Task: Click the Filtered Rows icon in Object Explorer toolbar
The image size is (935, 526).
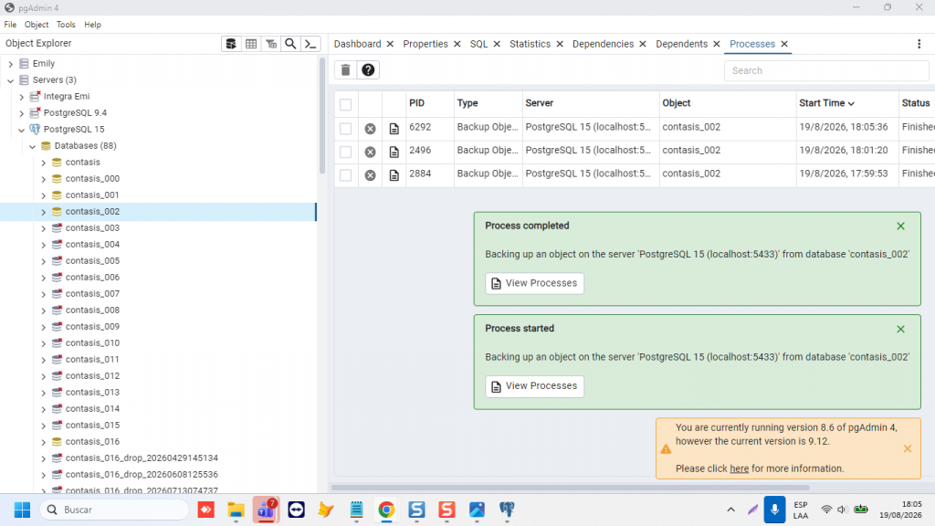Action: pyautogui.click(x=270, y=44)
